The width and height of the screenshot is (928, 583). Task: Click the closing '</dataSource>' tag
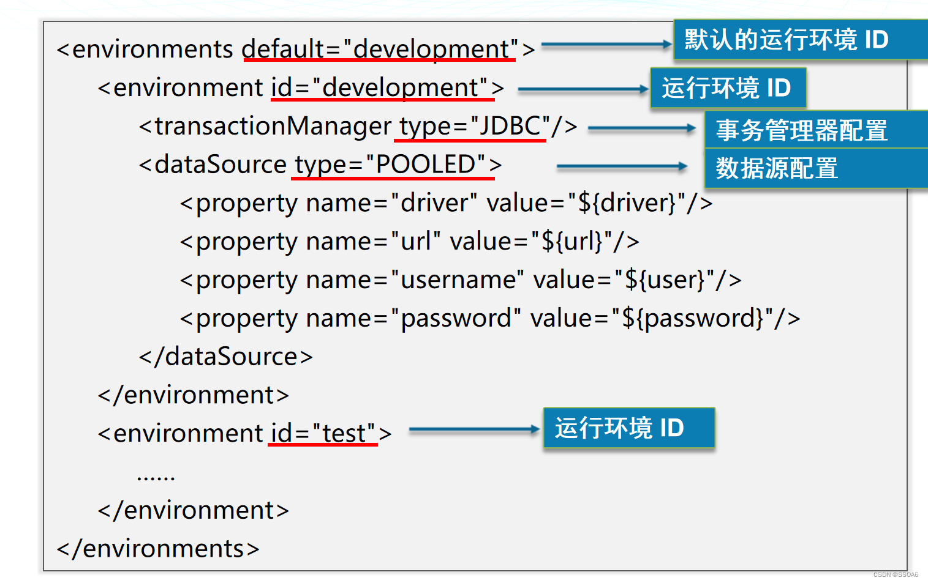(x=226, y=357)
